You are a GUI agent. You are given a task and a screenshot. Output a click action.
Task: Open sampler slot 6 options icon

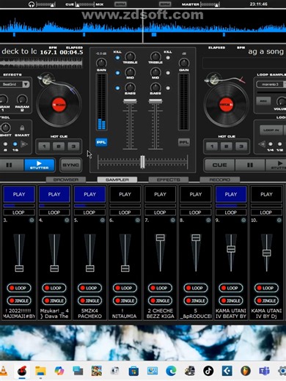coord(138,221)
